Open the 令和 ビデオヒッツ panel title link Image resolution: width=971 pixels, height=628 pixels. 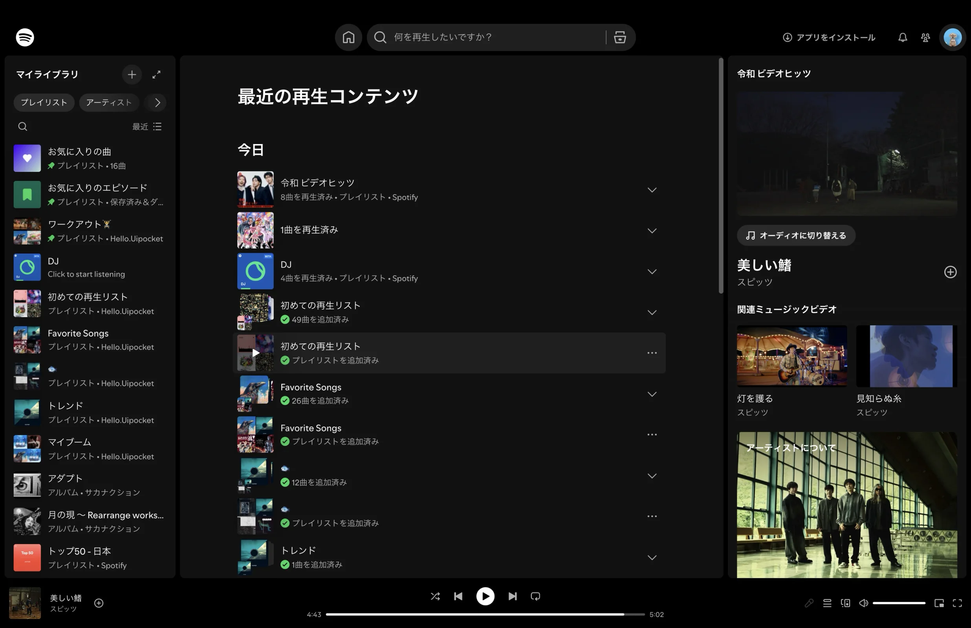(x=773, y=74)
